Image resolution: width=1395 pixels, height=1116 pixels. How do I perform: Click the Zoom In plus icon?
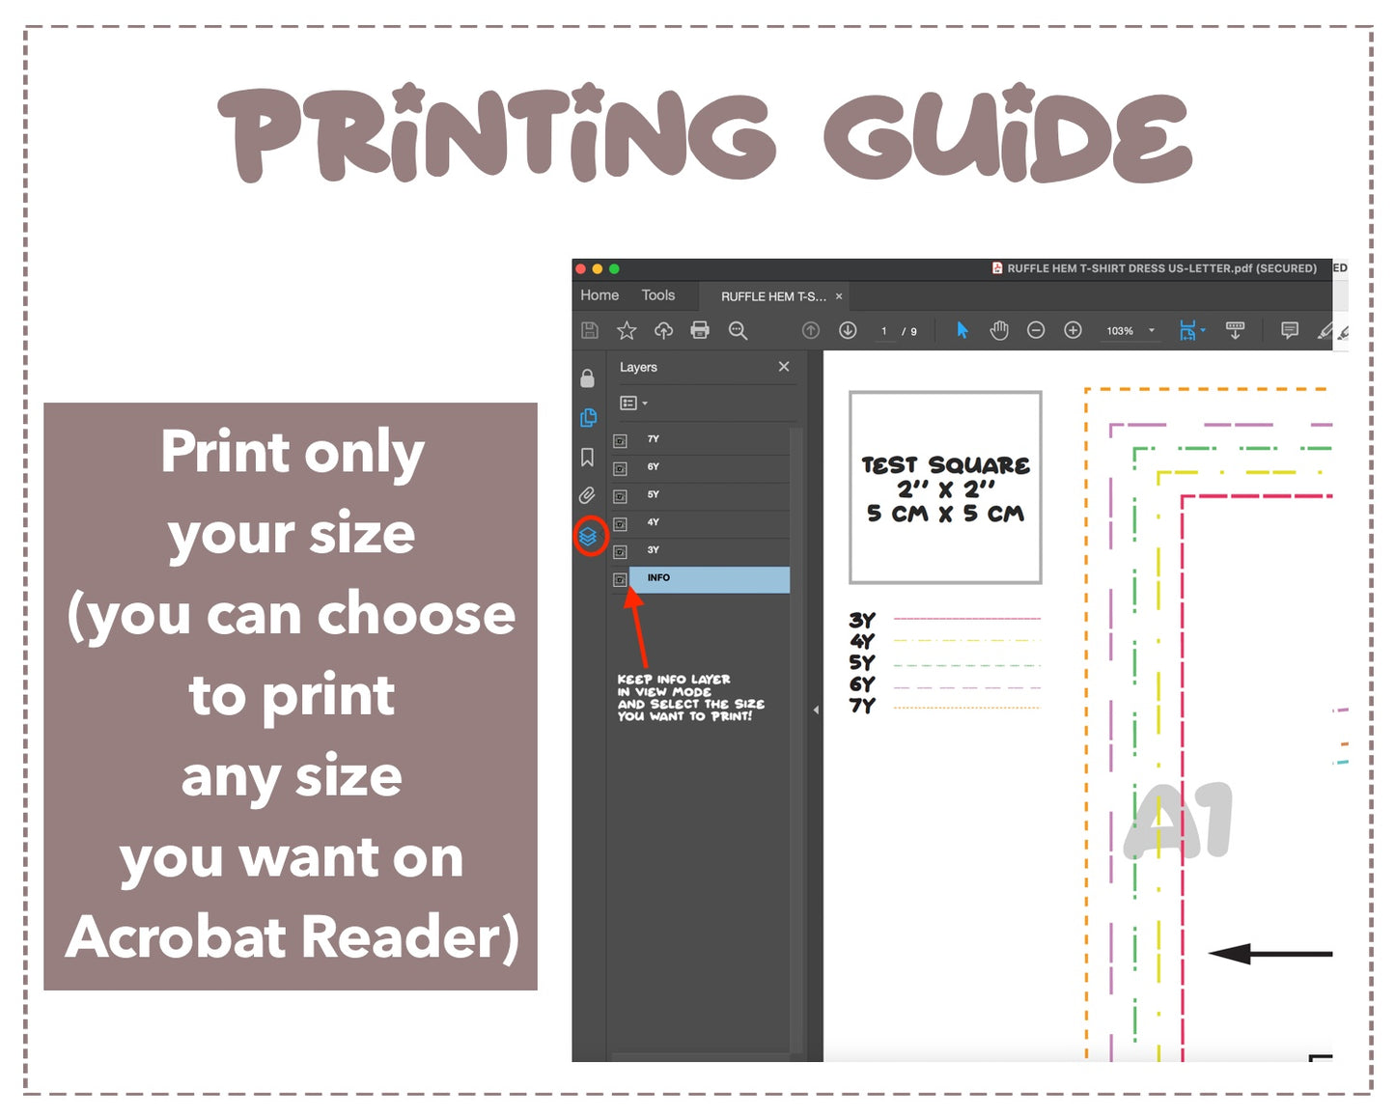point(1073,330)
